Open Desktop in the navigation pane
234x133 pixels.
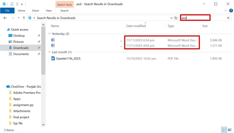click(19, 36)
